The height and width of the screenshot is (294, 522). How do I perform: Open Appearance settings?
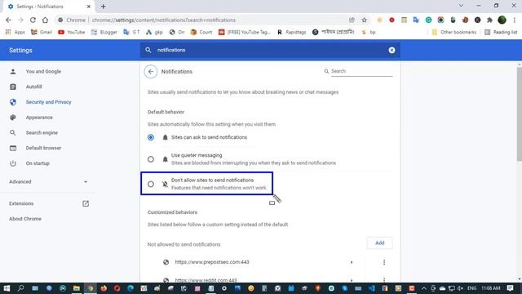tap(39, 118)
